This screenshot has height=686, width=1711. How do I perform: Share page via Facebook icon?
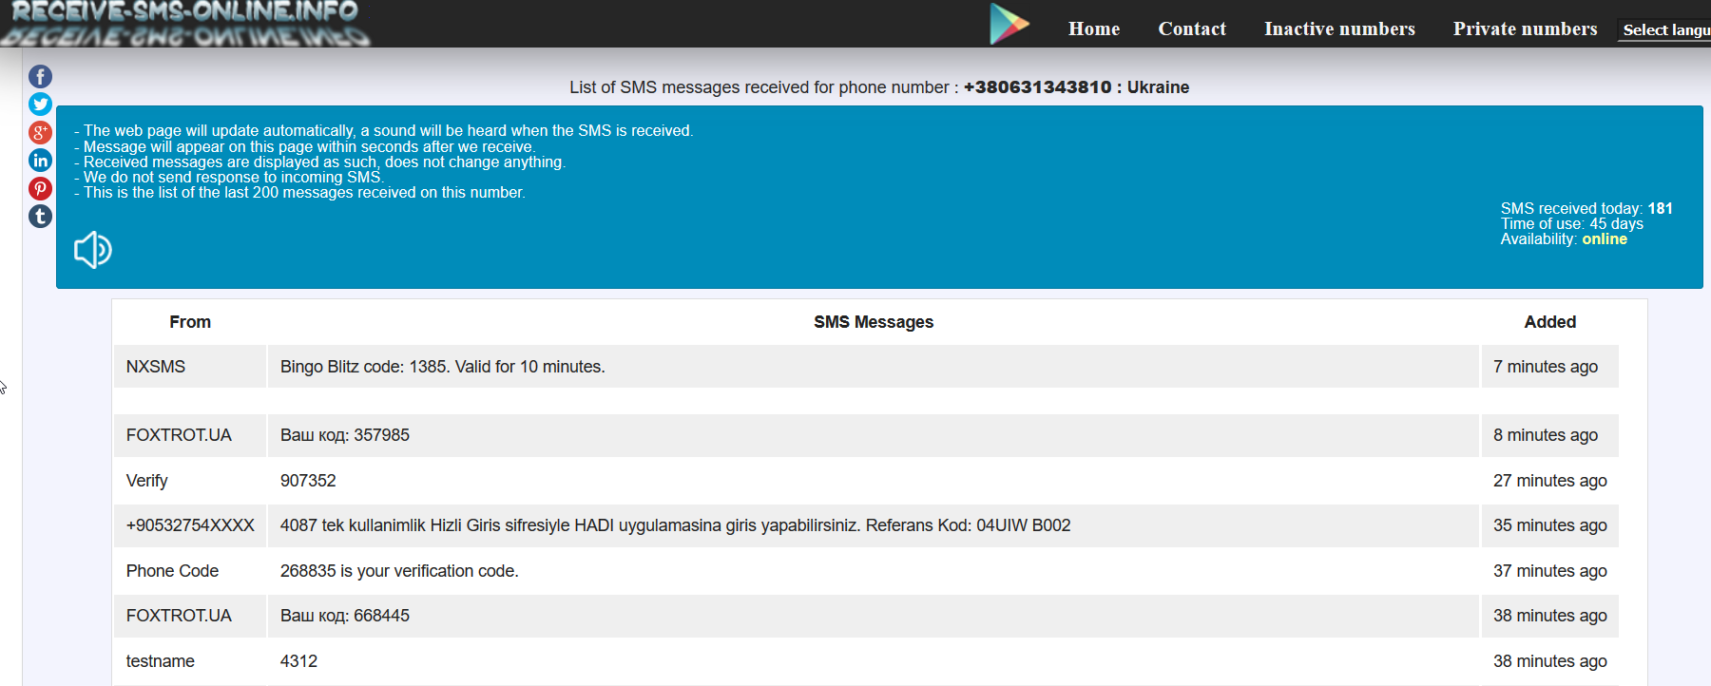40,76
